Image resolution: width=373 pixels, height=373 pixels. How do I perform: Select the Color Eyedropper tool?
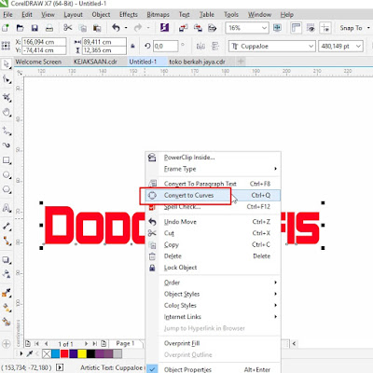pyautogui.click(x=7, y=293)
